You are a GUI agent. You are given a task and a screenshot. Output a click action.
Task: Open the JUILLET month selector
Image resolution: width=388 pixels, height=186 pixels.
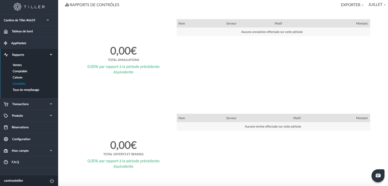point(377,5)
